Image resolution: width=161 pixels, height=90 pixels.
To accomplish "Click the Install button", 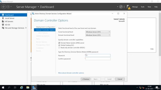I will click(109, 79).
